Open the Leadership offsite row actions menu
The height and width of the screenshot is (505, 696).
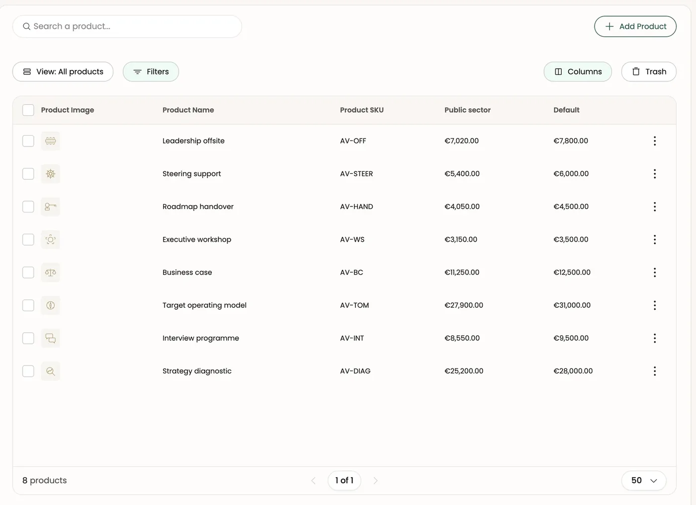point(654,141)
